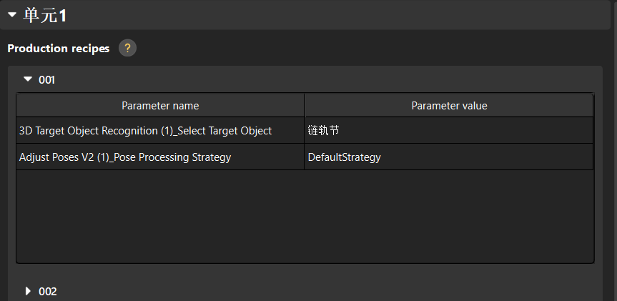
Task: Collapse the 单元1 section arrow
Action: coord(12,14)
